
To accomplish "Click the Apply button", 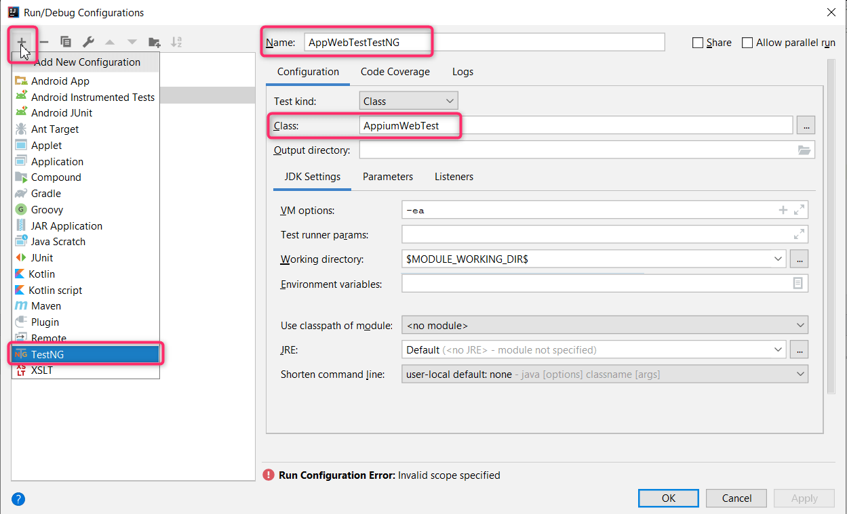I will click(804, 498).
